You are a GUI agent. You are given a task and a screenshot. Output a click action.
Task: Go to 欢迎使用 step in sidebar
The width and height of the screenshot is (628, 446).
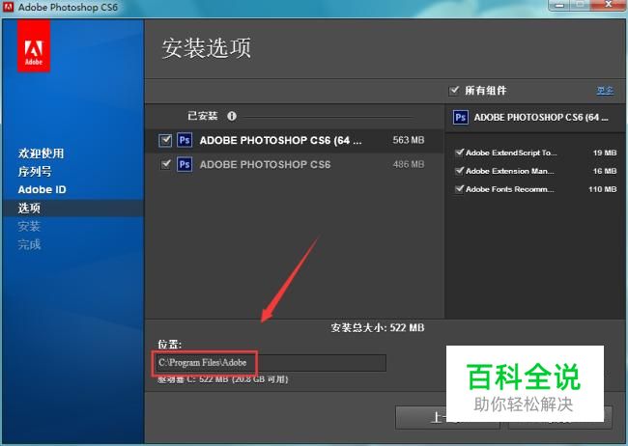[x=41, y=153]
